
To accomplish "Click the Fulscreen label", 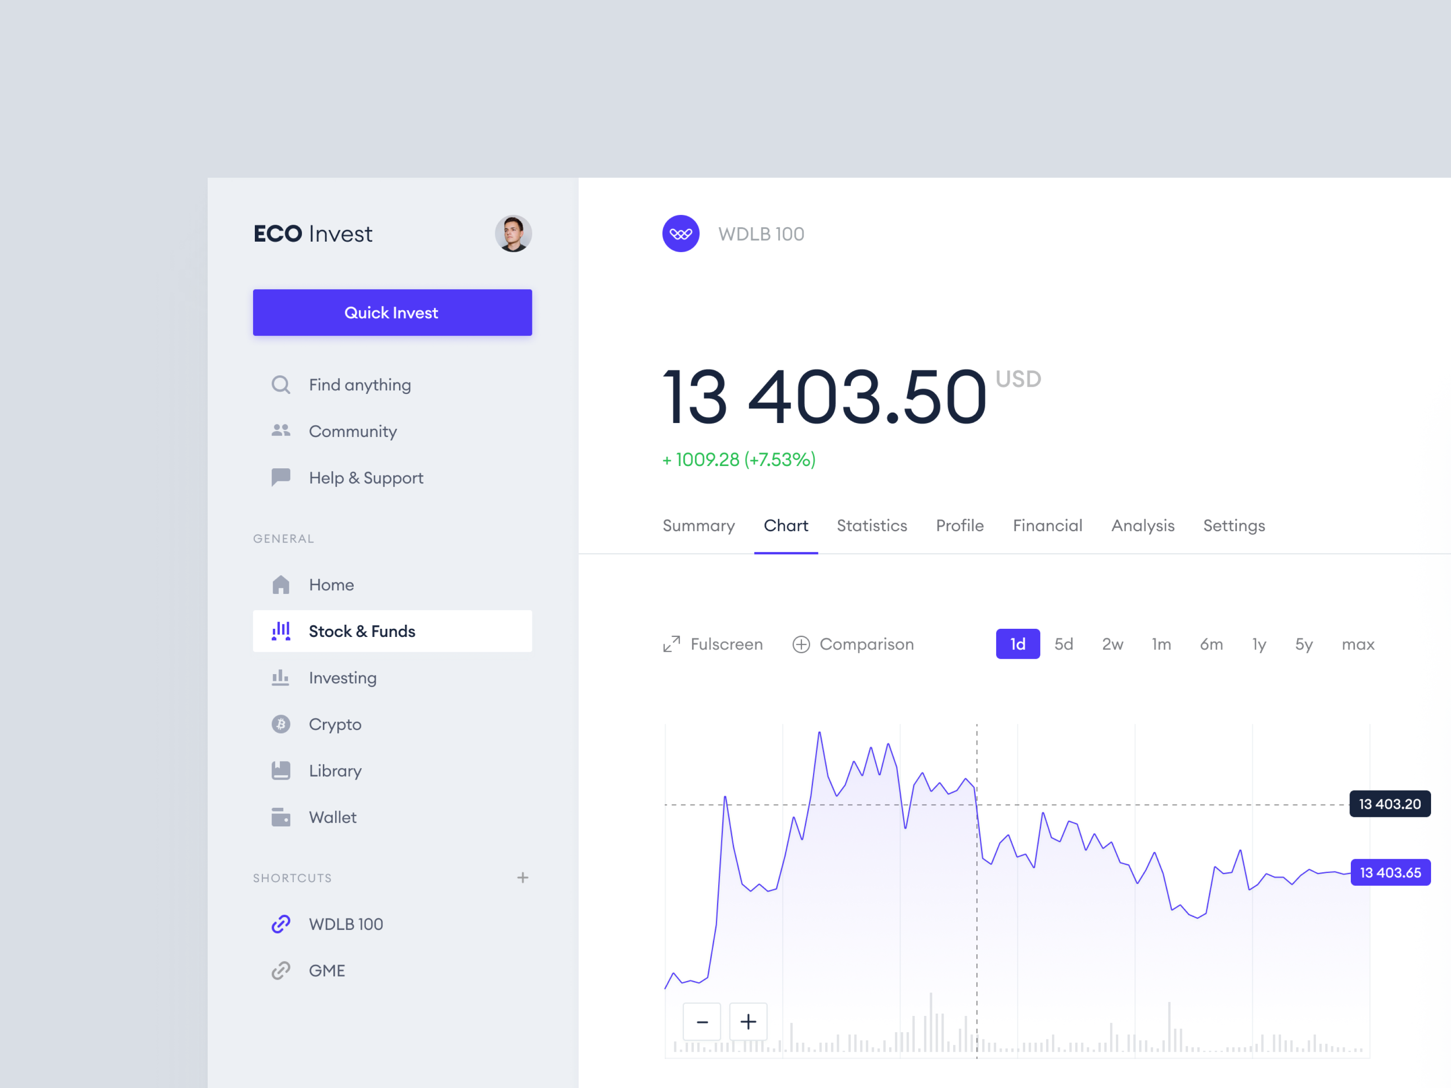I will [727, 645].
